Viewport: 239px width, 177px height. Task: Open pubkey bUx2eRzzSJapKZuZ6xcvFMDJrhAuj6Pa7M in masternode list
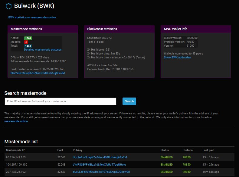pyautogui.click(x=100, y=157)
